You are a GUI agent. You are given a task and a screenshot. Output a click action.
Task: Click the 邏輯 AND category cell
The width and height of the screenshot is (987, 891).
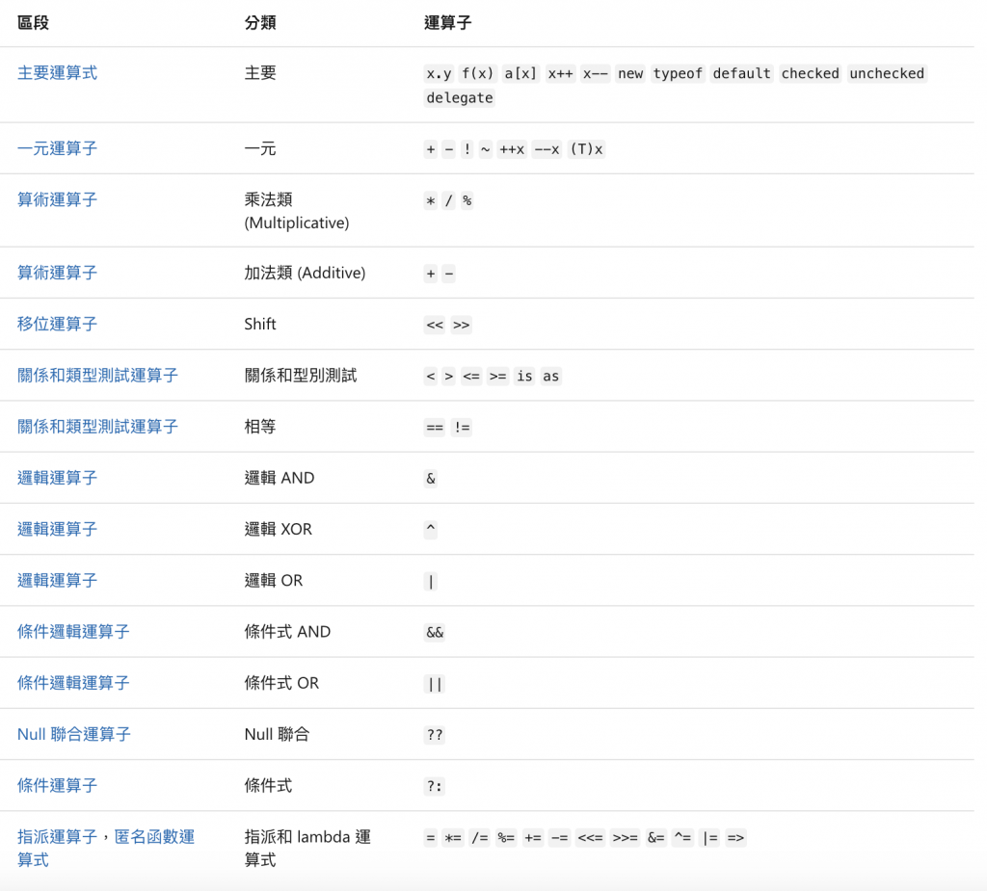click(x=280, y=478)
